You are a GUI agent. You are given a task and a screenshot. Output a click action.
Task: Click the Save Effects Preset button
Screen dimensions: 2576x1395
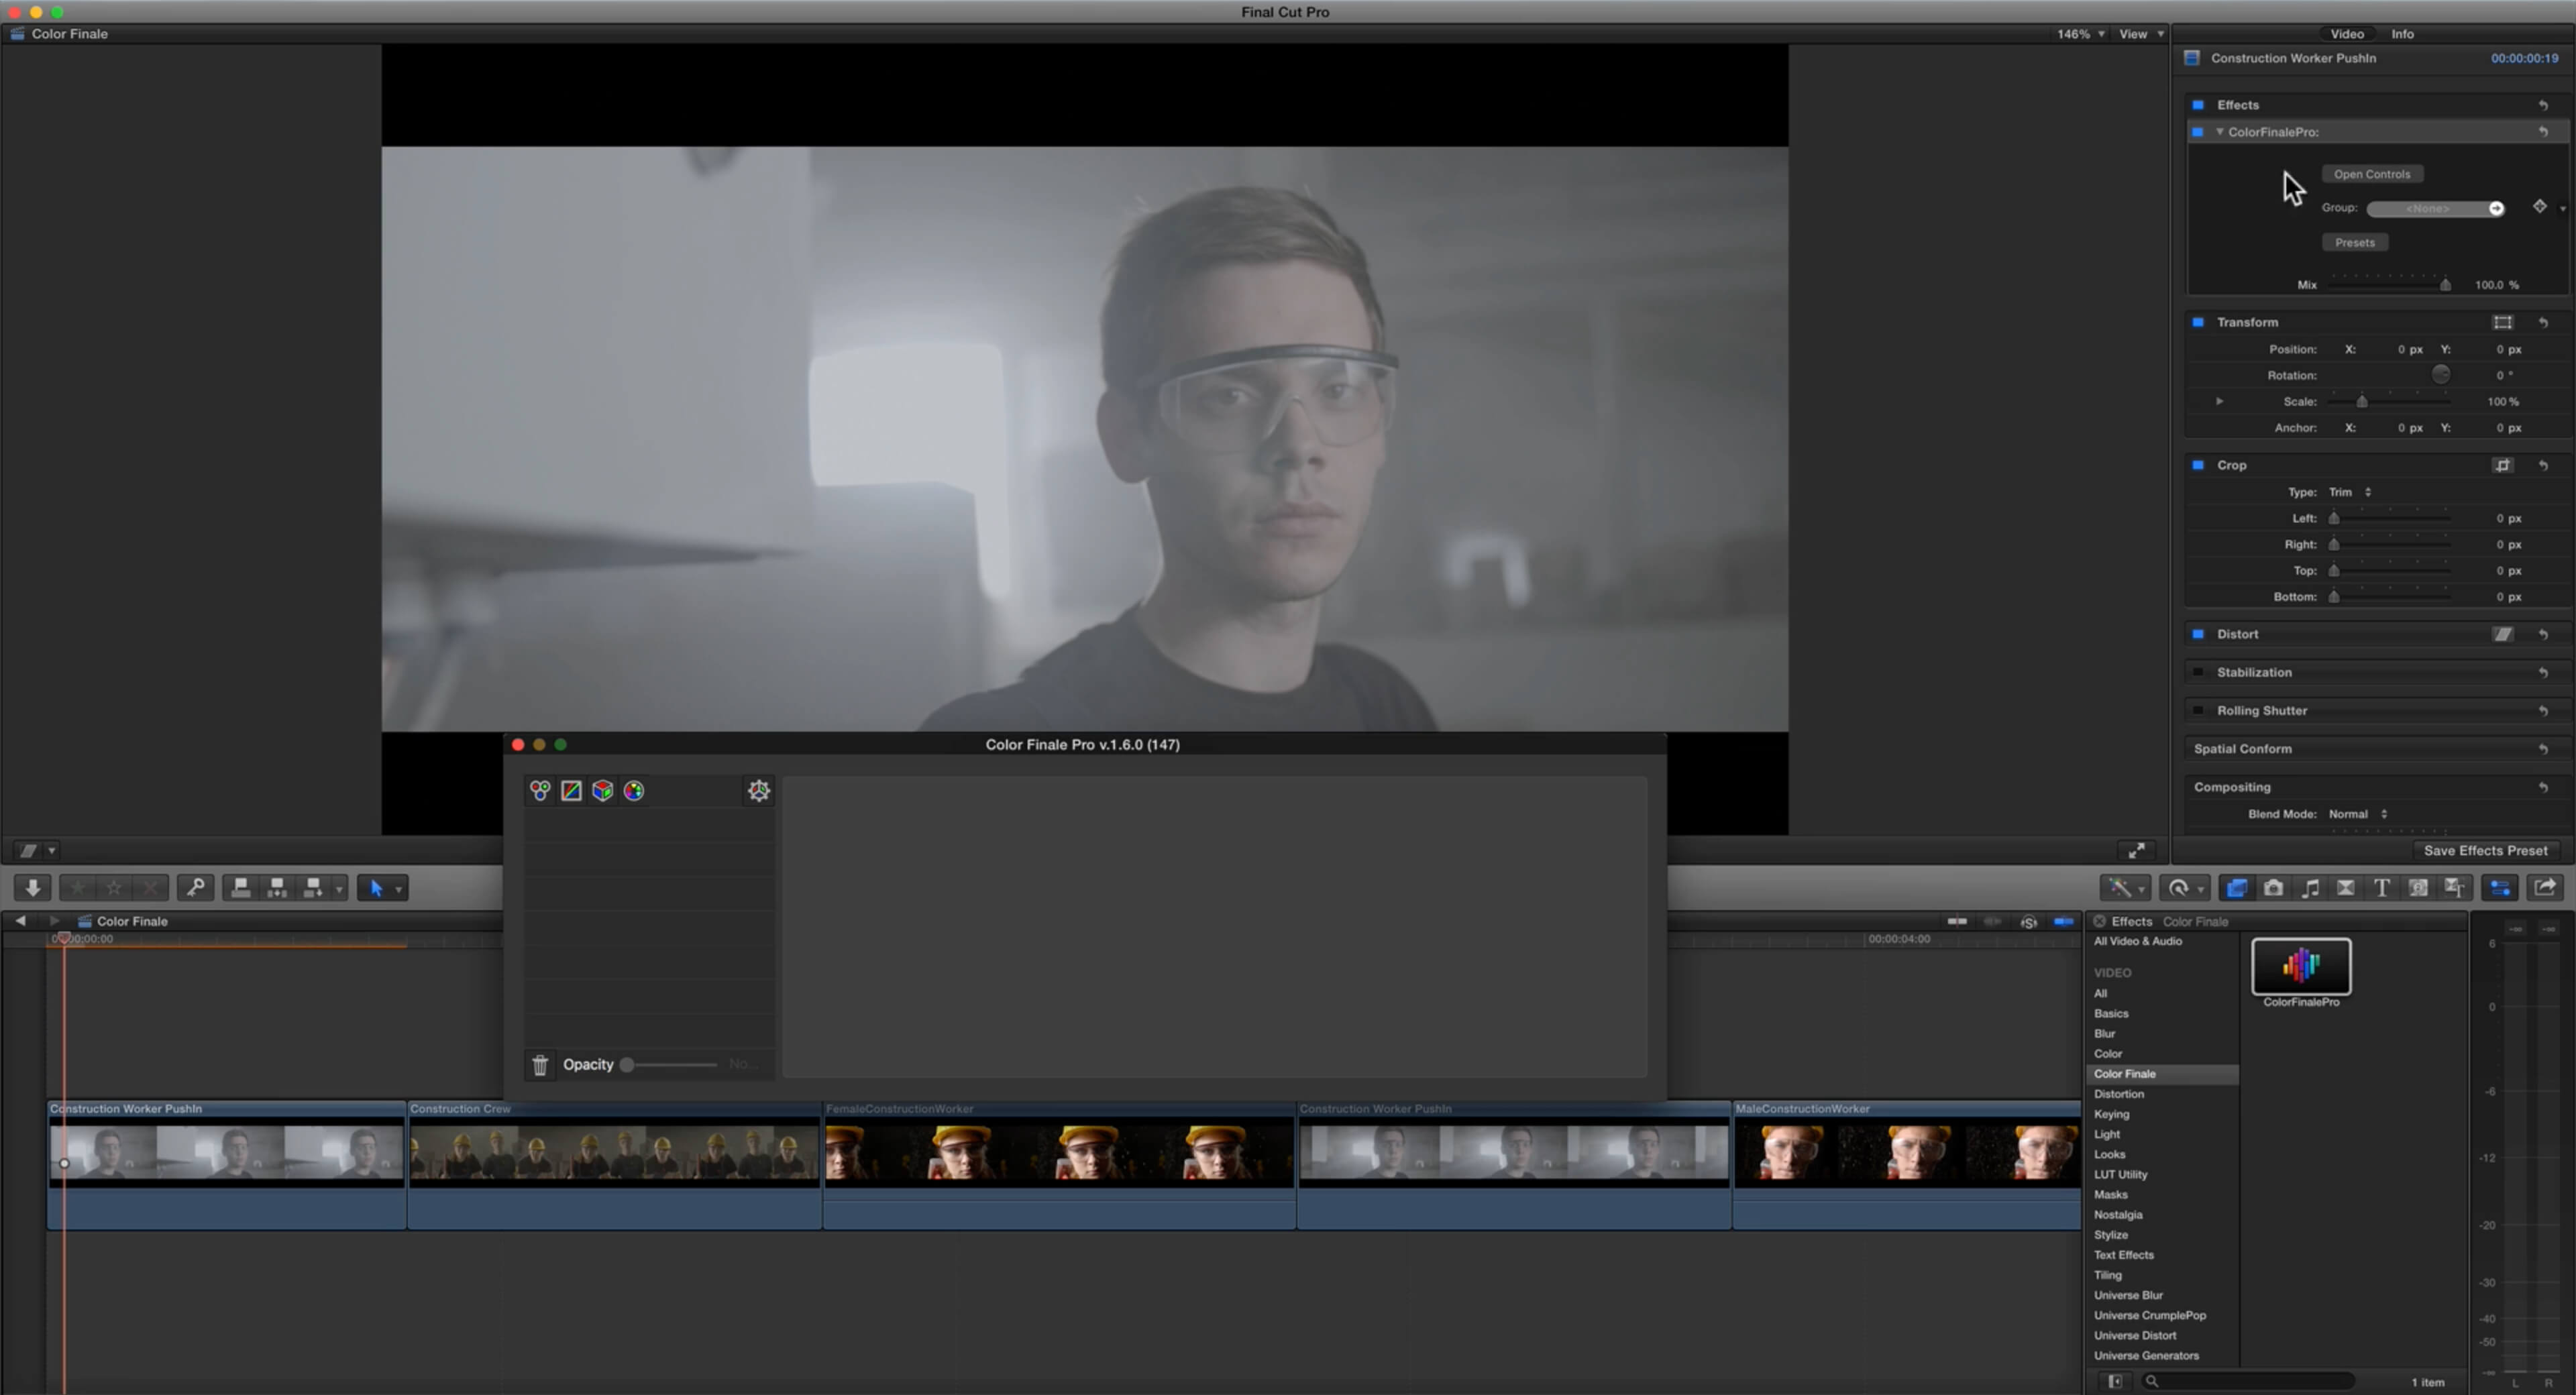pos(2485,851)
